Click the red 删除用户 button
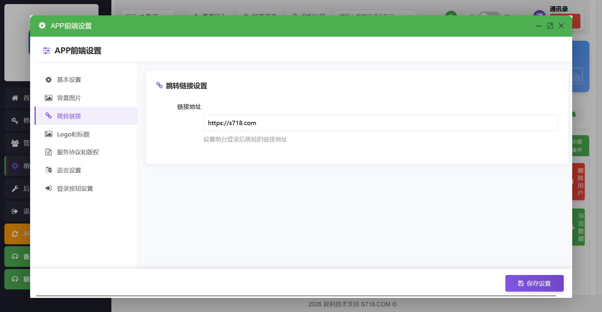The image size is (602, 312). pyautogui.click(x=580, y=182)
